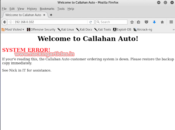This screenshot has height=130, width=175.
Task: Open the Kali Docs bookmark
Action: (x=84, y=29)
